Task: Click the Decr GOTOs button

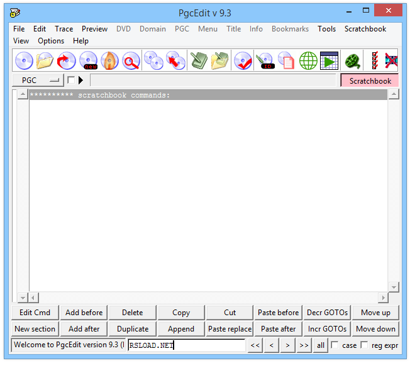Action: click(x=327, y=313)
